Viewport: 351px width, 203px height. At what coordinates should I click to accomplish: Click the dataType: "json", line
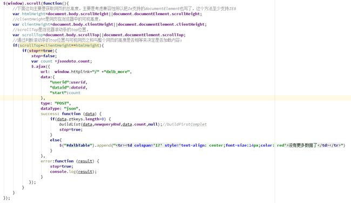coord(60,109)
